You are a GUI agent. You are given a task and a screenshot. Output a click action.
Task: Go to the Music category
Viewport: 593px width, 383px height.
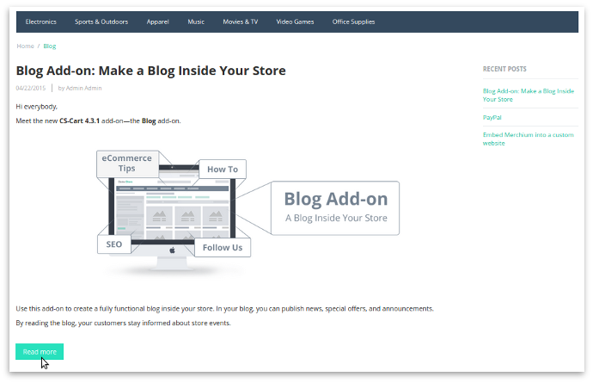(x=196, y=22)
